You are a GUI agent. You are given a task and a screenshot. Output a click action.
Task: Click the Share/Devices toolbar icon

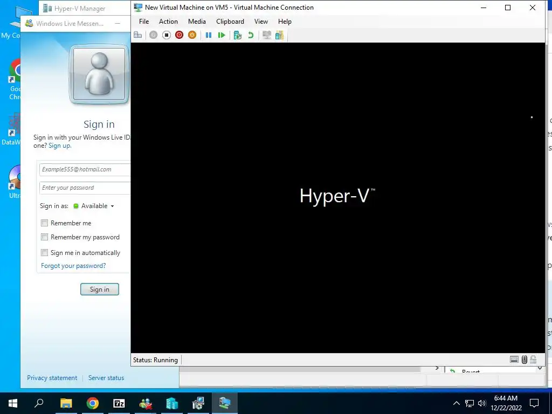click(x=280, y=35)
